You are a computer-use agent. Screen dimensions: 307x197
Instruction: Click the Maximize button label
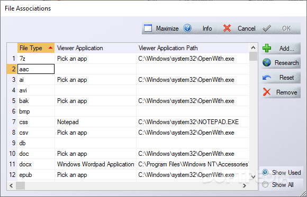[167, 29]
